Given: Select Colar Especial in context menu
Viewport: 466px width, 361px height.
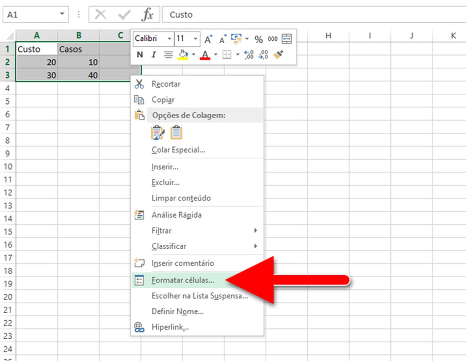Looking at the screenshot, I should [178, 150].
